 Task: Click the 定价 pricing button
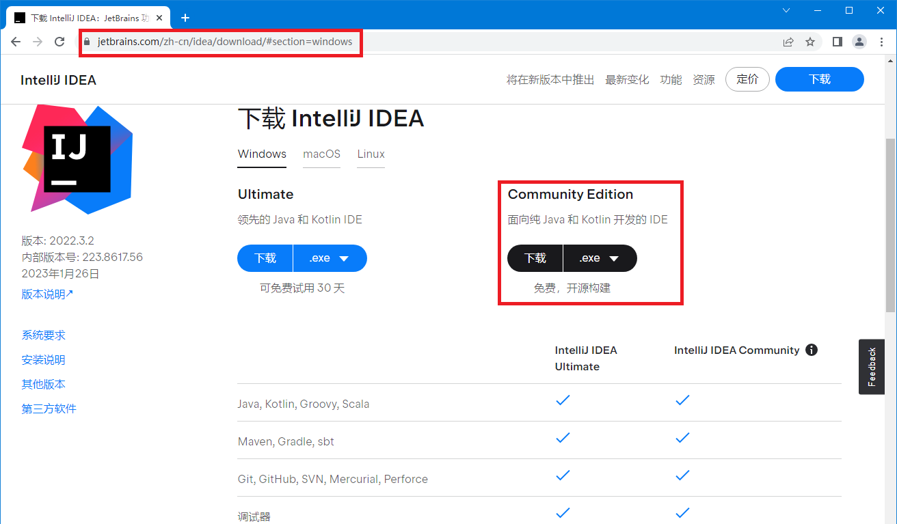(x=747, y=79)
